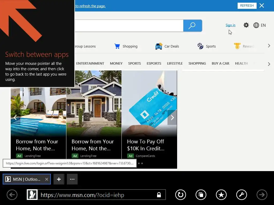Click the REFRESH button in notification bar
The height and width of the screenshot is (205, 274).
247,6
